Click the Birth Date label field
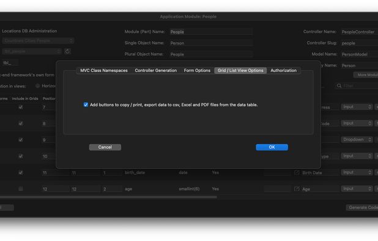378x241 pixels. pyautogui.click(x=320, y=172)
